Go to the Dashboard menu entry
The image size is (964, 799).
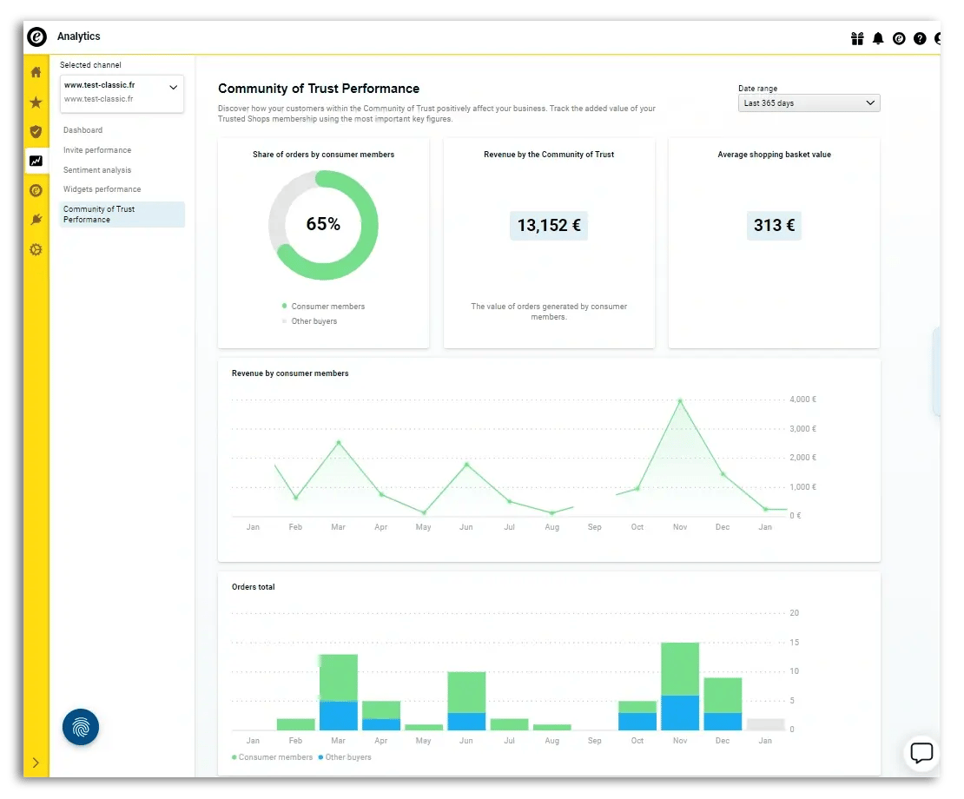coord(83,129)
